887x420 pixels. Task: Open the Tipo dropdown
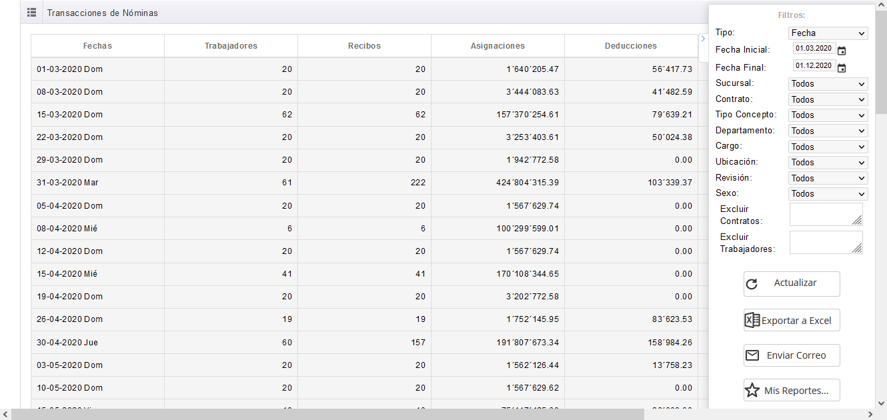pos(828,33)
